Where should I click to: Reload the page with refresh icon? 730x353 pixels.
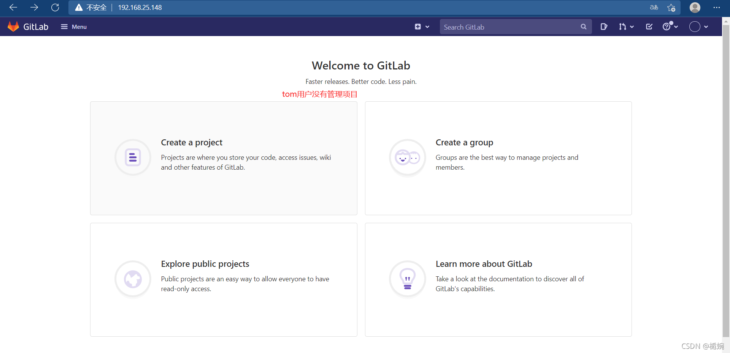[x=55, y=7]
